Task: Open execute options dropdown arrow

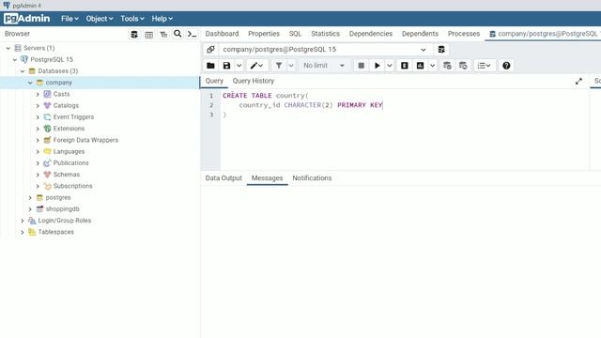Action: (x=390, y=66)
